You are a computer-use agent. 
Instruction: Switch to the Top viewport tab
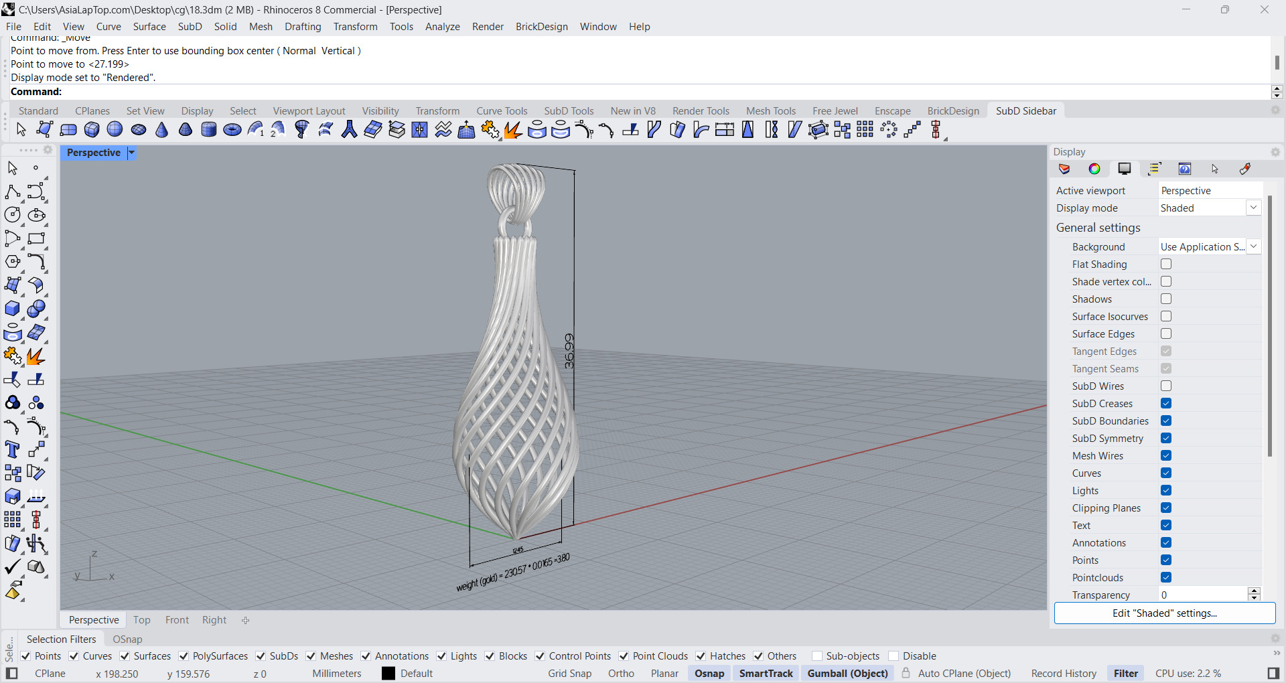click(141, 620)
